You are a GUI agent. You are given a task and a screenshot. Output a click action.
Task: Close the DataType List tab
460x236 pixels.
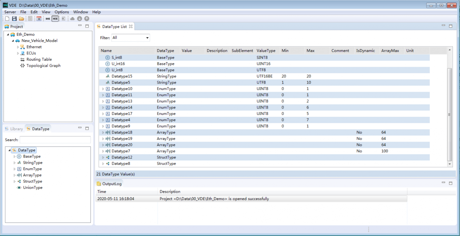click(131, 26)
